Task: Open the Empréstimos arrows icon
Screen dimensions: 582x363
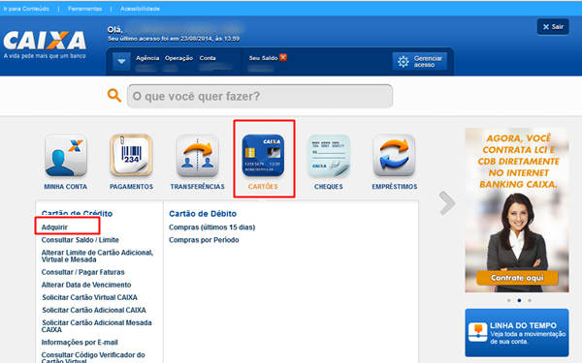Action: click(x=394, y=156)
